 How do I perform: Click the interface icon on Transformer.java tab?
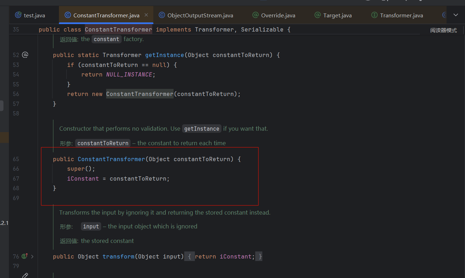(374, 15)
